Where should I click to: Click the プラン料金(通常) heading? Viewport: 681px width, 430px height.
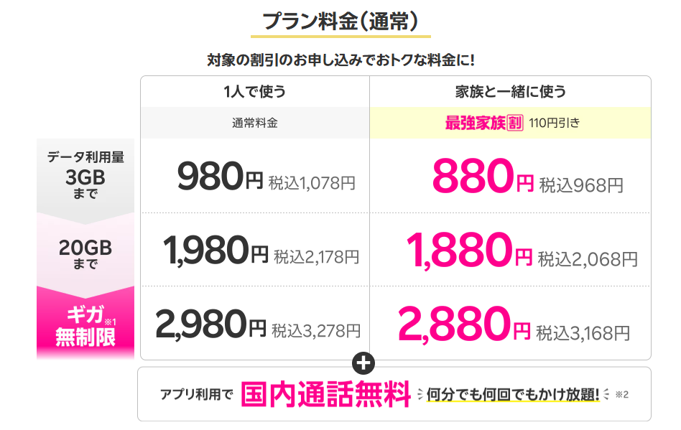340,22
